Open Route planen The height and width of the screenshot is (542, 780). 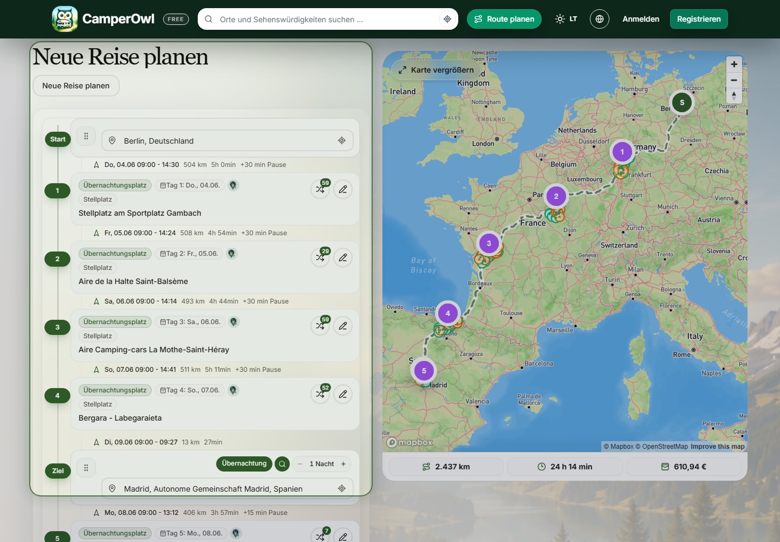pyautogui.click(x=504, y=19)
